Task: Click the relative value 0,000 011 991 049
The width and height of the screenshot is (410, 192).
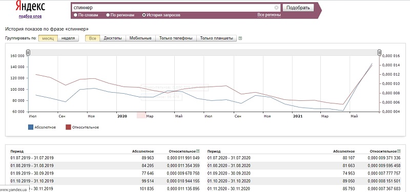Action: coord(183,158)
